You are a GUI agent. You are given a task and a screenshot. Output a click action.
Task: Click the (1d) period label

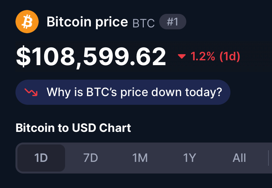click(230, 56)
